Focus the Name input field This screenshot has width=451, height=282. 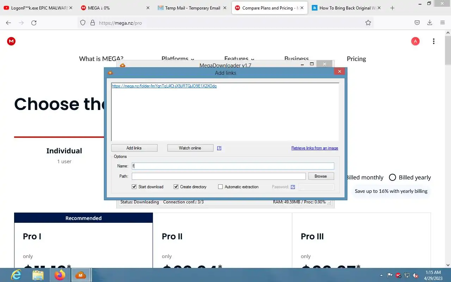[233, 166]
